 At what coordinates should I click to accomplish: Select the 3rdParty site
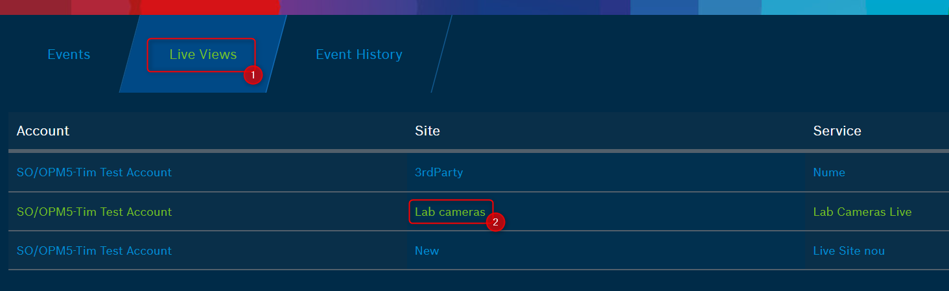pos(439,172)
